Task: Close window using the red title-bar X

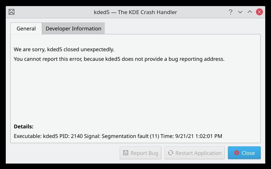Action: click(259, 12)
